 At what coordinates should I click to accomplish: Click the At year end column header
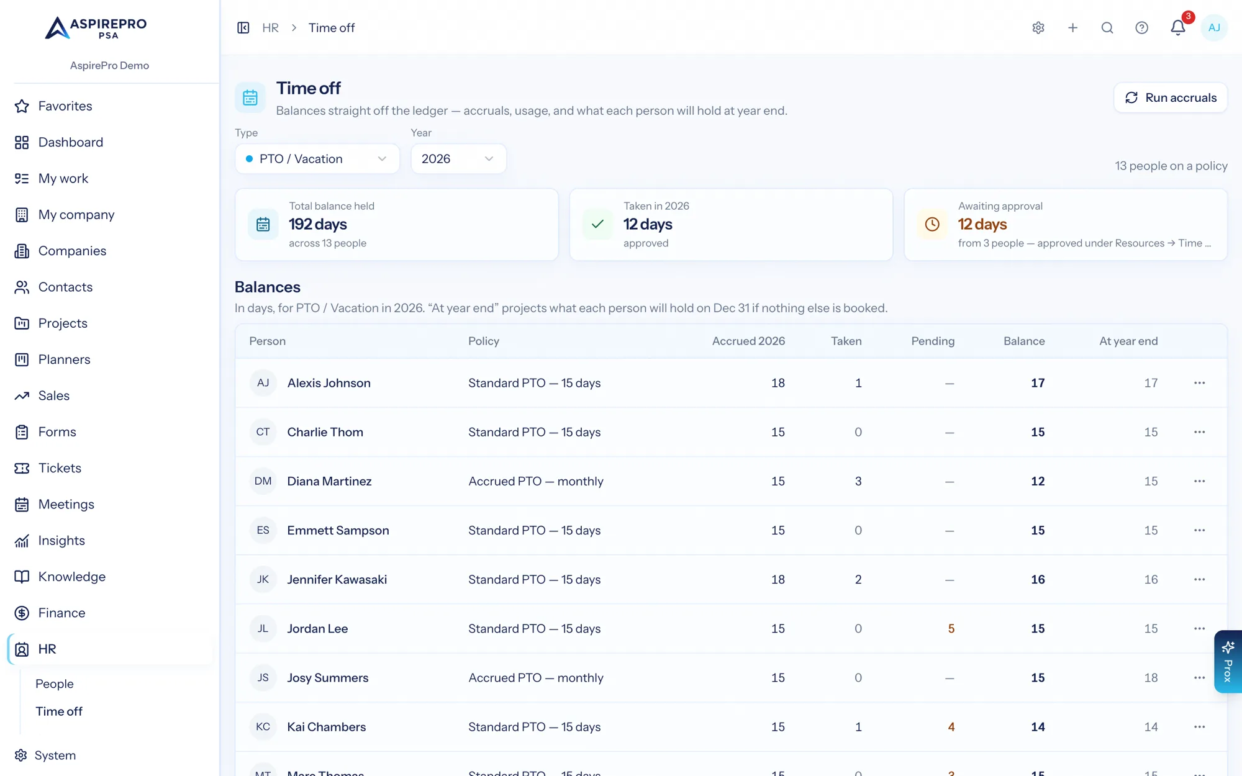1128,341
